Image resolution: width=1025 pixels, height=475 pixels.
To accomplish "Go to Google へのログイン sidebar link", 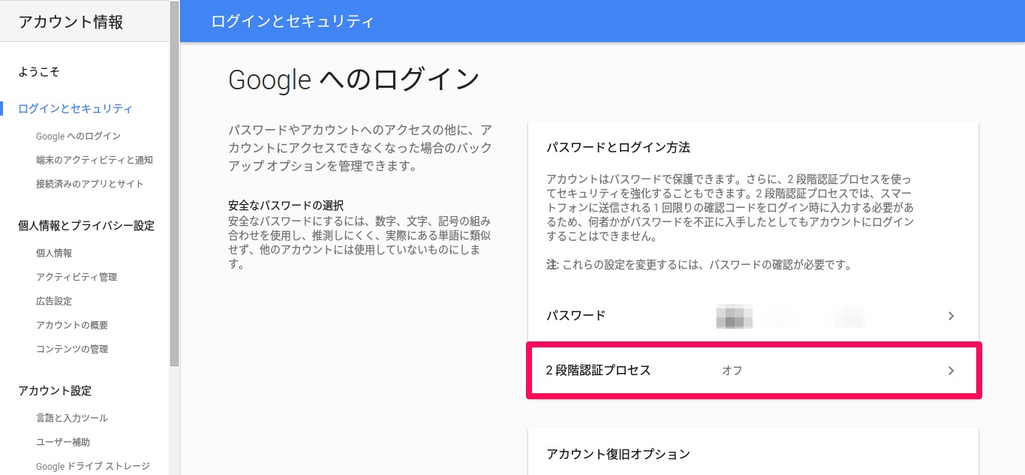I will coord(78,136).
